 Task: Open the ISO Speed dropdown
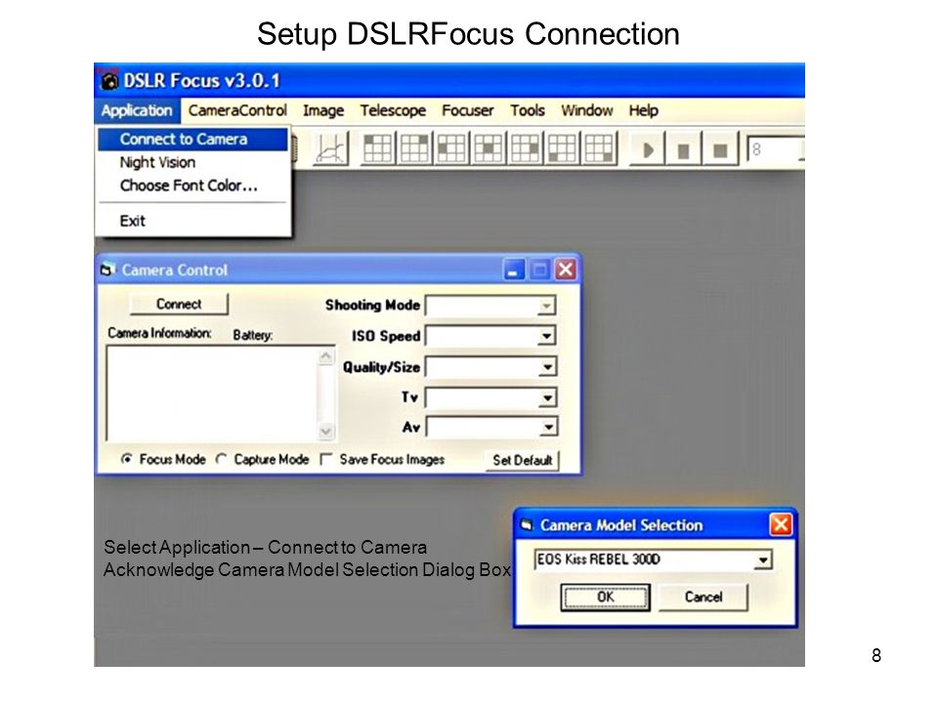coord(546,336)
